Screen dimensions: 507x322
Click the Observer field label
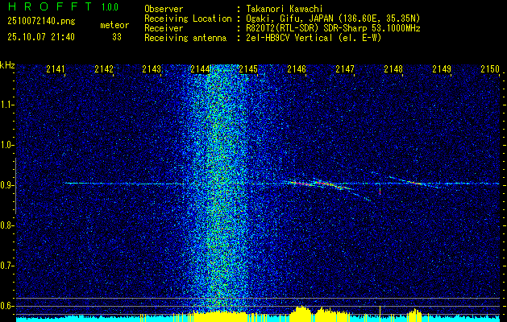pos(164,10)
